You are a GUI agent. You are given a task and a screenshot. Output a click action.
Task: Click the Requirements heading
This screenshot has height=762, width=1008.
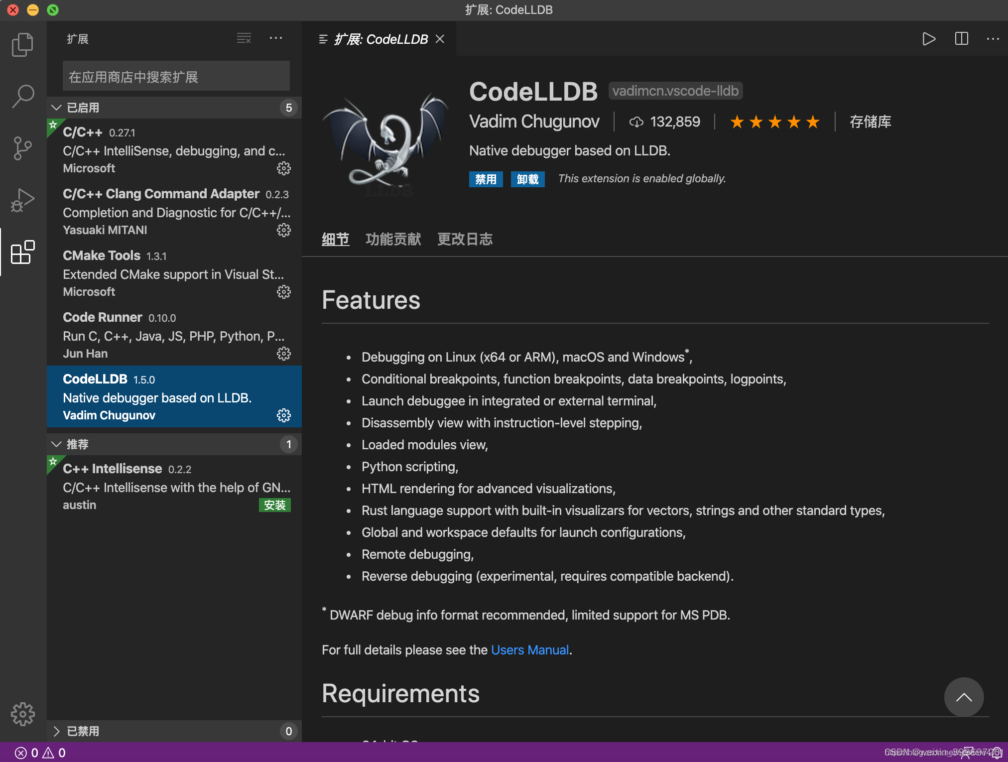(400, 693)
